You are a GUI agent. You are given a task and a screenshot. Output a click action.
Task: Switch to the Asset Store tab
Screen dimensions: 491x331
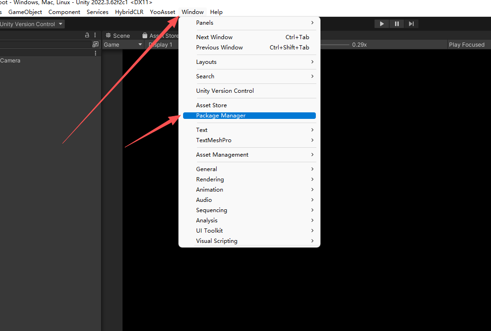coord(160,36)
